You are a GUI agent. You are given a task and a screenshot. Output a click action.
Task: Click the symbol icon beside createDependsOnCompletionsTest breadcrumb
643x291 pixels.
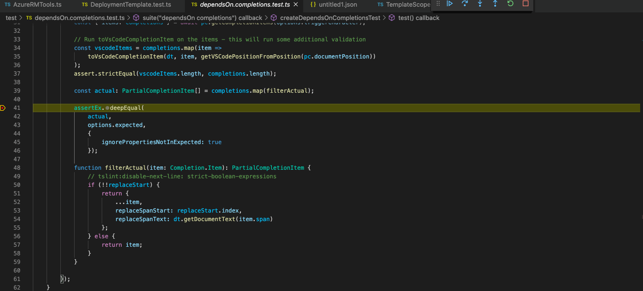click(x=273, y=18)
